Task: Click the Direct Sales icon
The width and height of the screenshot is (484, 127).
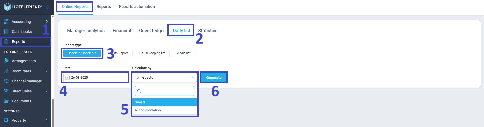Action: (x=6, y=91)
